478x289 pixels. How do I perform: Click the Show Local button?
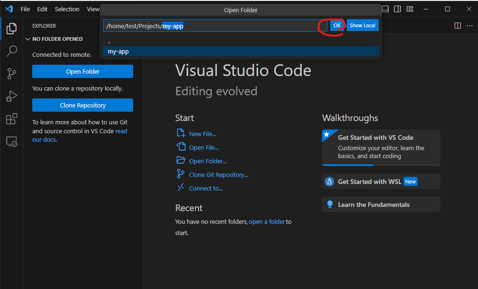coord(362,25)
